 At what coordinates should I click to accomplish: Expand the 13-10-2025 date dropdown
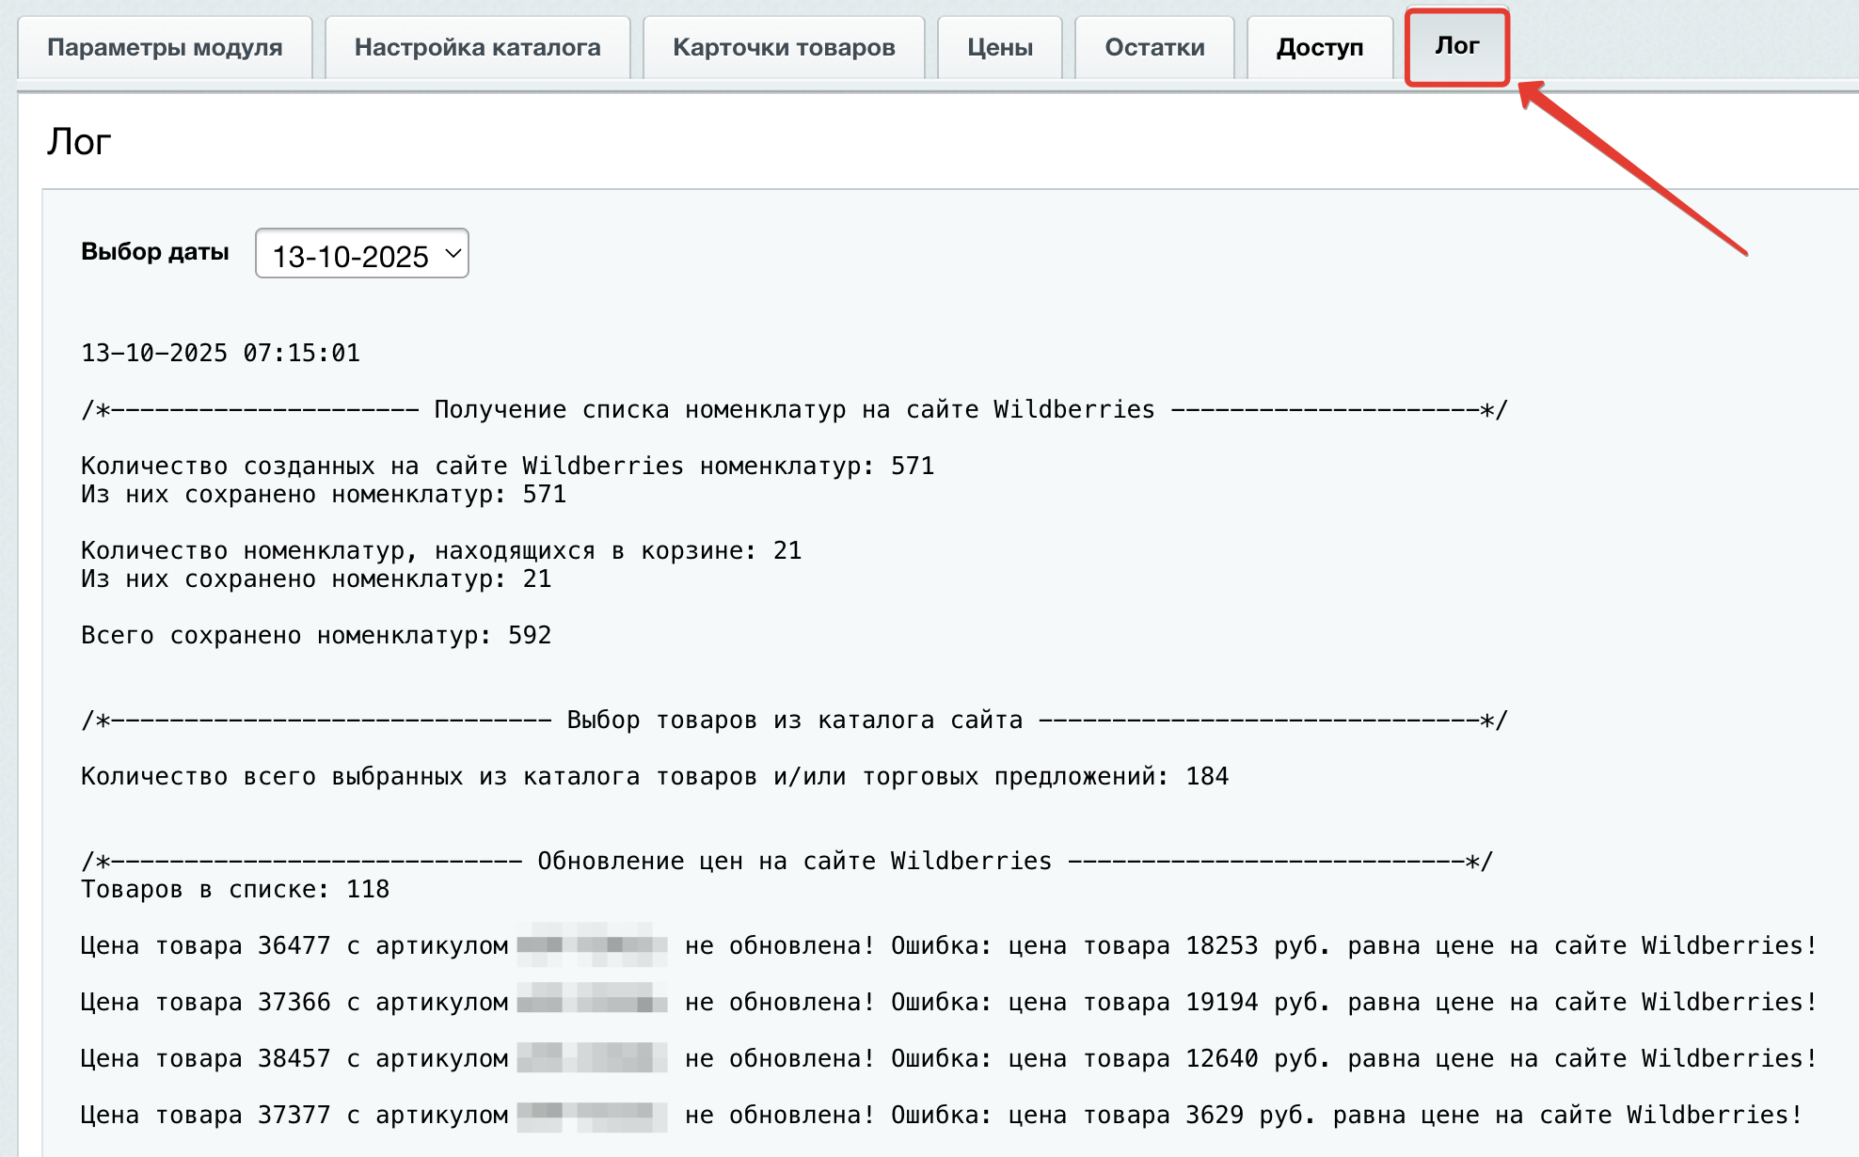(x=362, y=255)
